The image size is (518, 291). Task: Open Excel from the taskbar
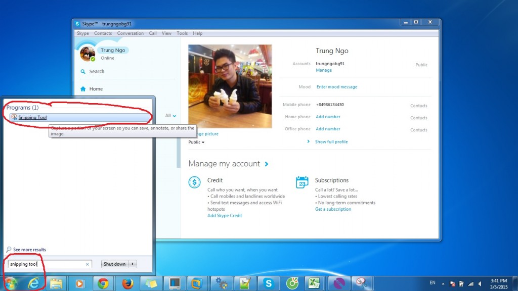[x=315, y=283]
